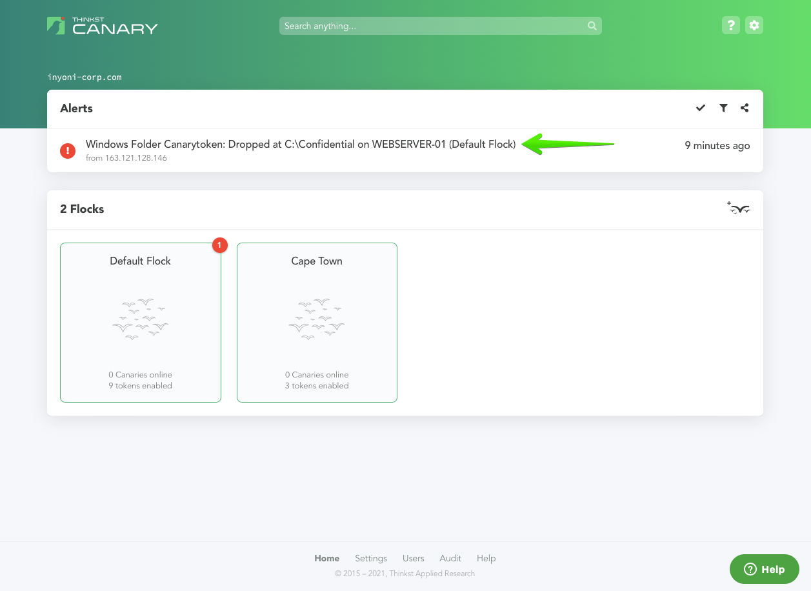Open the settings gear icon
This screenshot has width=811, height=591.
pos(754,26)
